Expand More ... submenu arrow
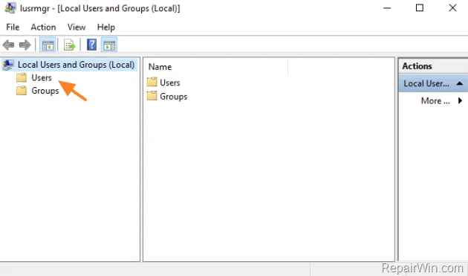The width and height of the screenshot is (468, 276). tap(461, 100)
